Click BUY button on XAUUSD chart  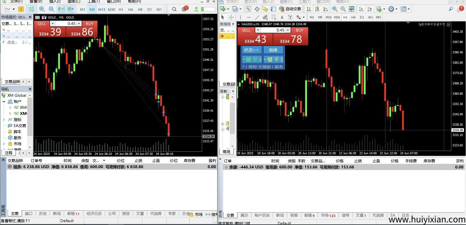click(299, 30)
